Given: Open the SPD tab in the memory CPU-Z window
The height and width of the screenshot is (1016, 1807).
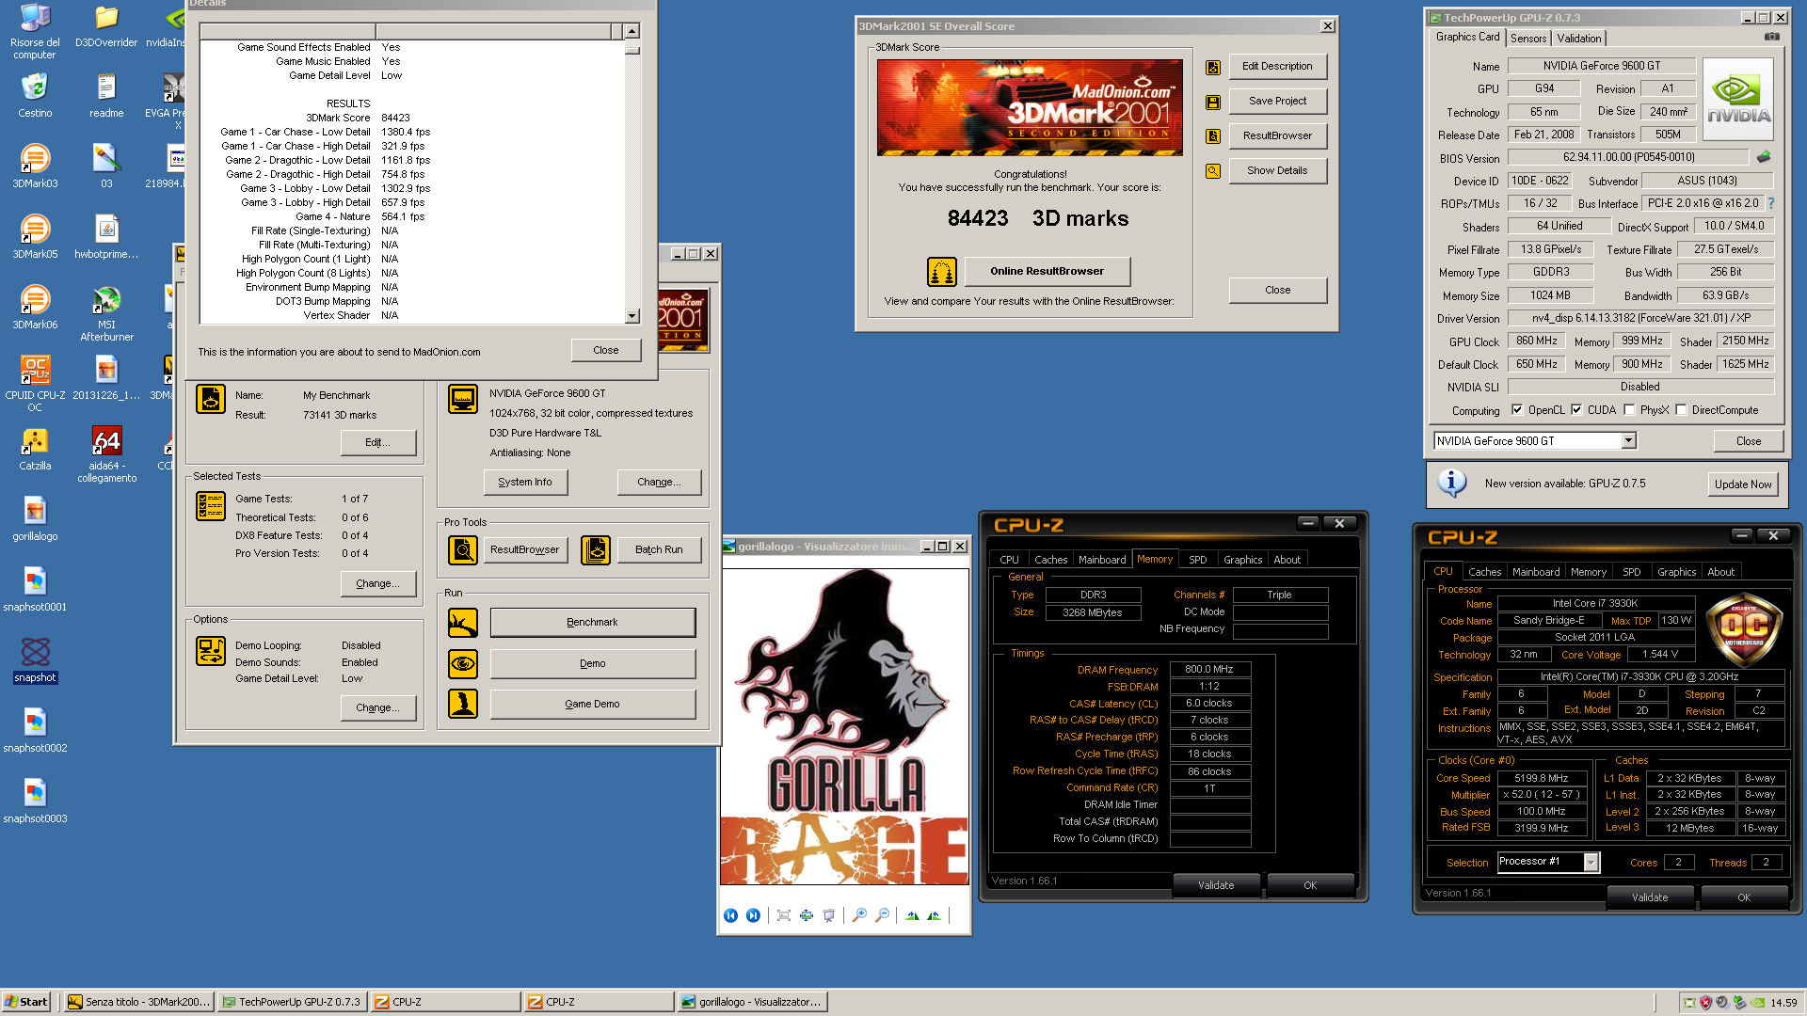Looking at the screenshot, I should click(1197, 560).
